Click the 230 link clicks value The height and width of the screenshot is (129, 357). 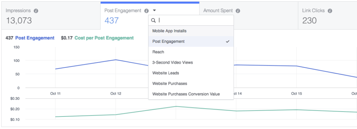point(310,21)
